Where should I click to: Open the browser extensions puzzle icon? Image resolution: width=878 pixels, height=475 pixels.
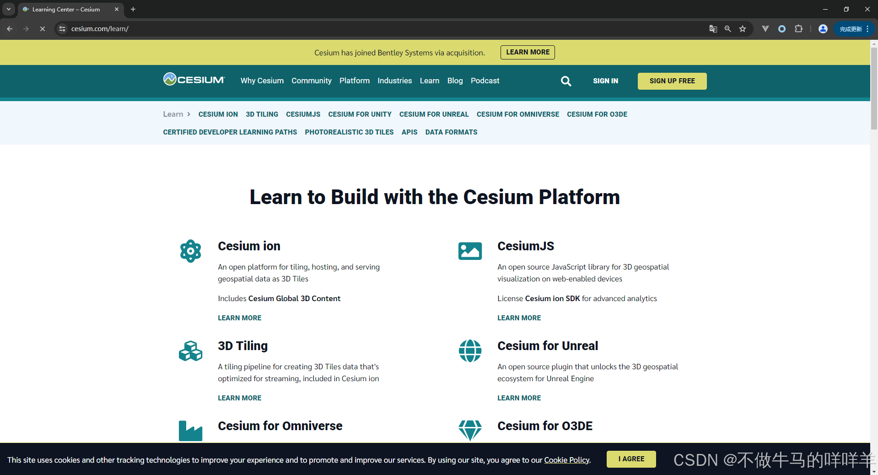tap(799, 29)
